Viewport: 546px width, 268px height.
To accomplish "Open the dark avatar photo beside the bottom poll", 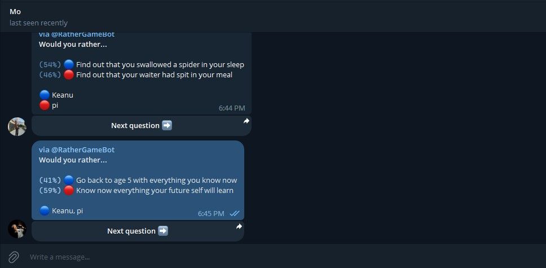I will tap(17, 229).
